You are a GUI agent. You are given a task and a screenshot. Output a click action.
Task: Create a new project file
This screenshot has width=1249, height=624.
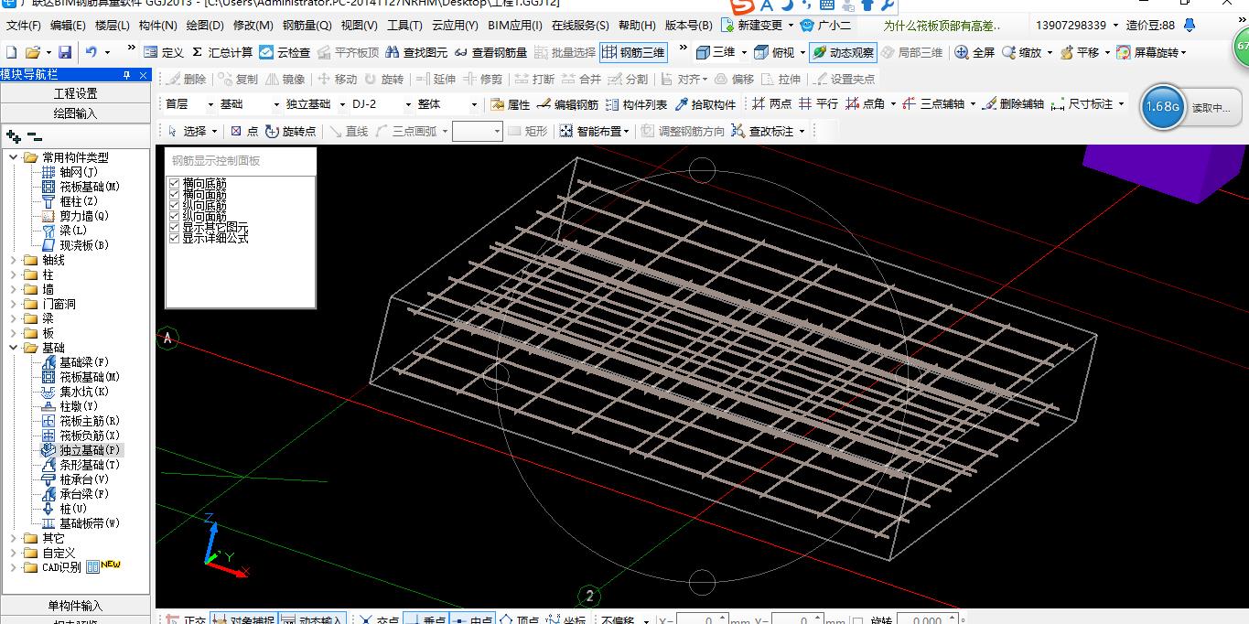click(11, 52)
